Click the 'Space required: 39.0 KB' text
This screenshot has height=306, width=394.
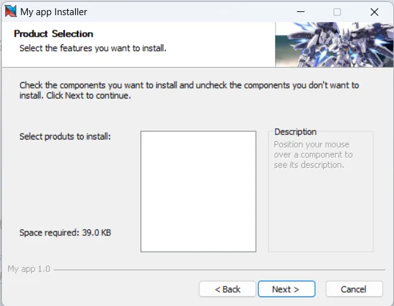pos(65,232)
